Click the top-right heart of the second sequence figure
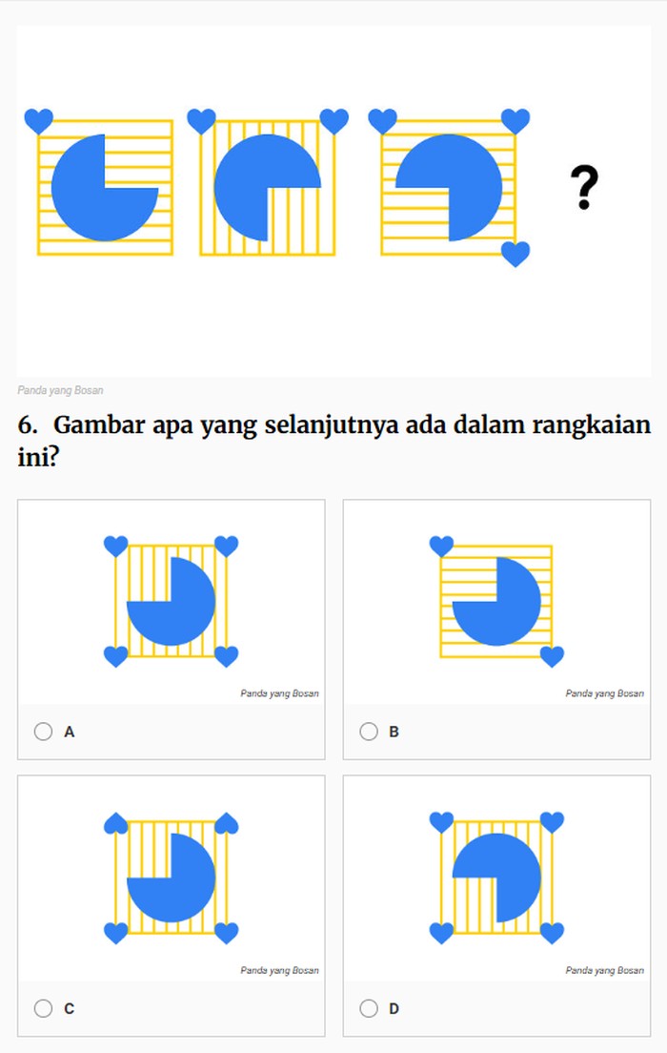The height and width of the screenshot is (1053, 667). [x=333, y=121]
